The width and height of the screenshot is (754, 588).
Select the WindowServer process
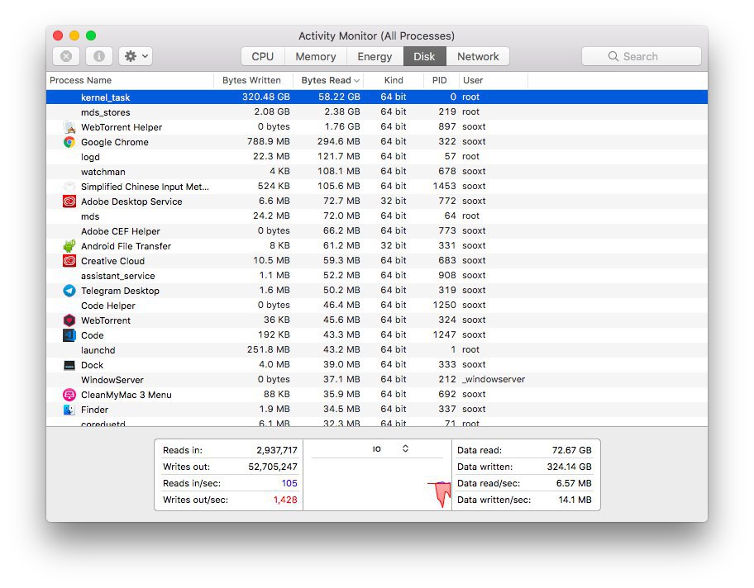tap(377, 380)
